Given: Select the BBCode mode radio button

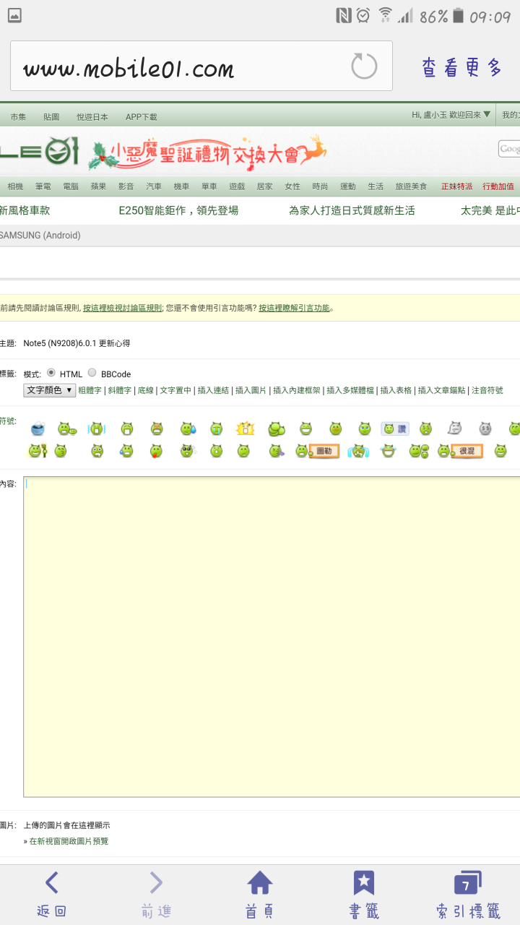Looking at the screenshot, I should 92,373.
